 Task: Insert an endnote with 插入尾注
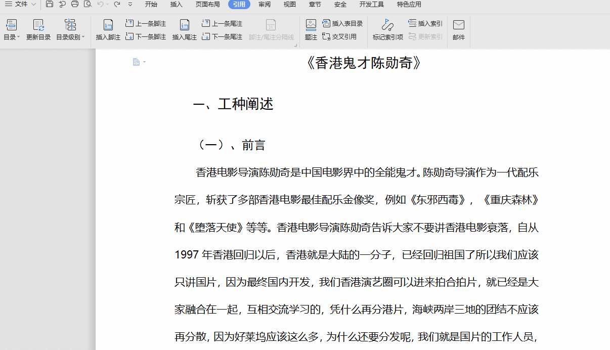pos(184,30)
